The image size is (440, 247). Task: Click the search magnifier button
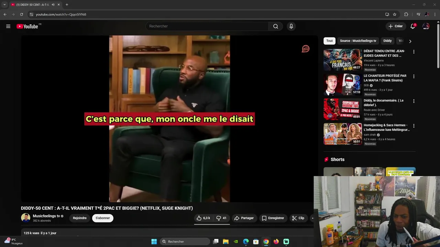pyautogui.click(x=276, y=26)
